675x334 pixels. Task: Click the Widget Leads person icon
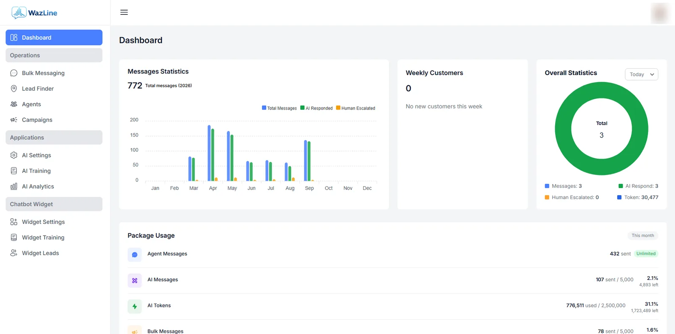point(14,253)
